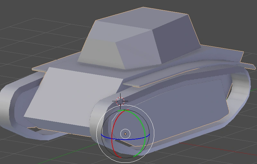
Task: Click the orange object origin dot
Action: (x=125, y=134)
